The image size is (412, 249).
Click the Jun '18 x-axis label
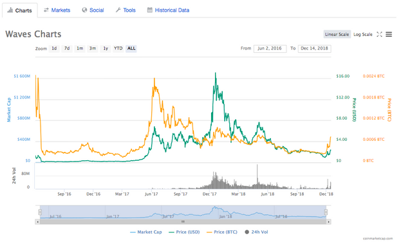(268, 194)
